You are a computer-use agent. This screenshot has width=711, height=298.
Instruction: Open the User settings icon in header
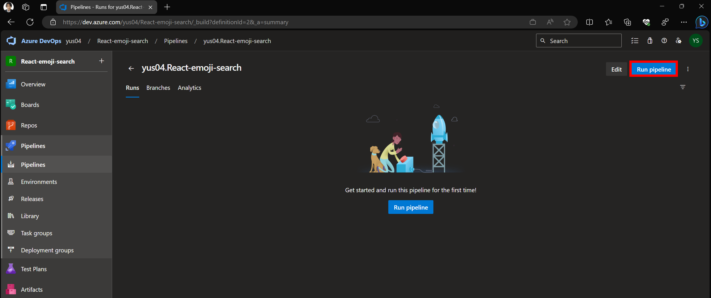pyautogui.click(x=679, y=41)
